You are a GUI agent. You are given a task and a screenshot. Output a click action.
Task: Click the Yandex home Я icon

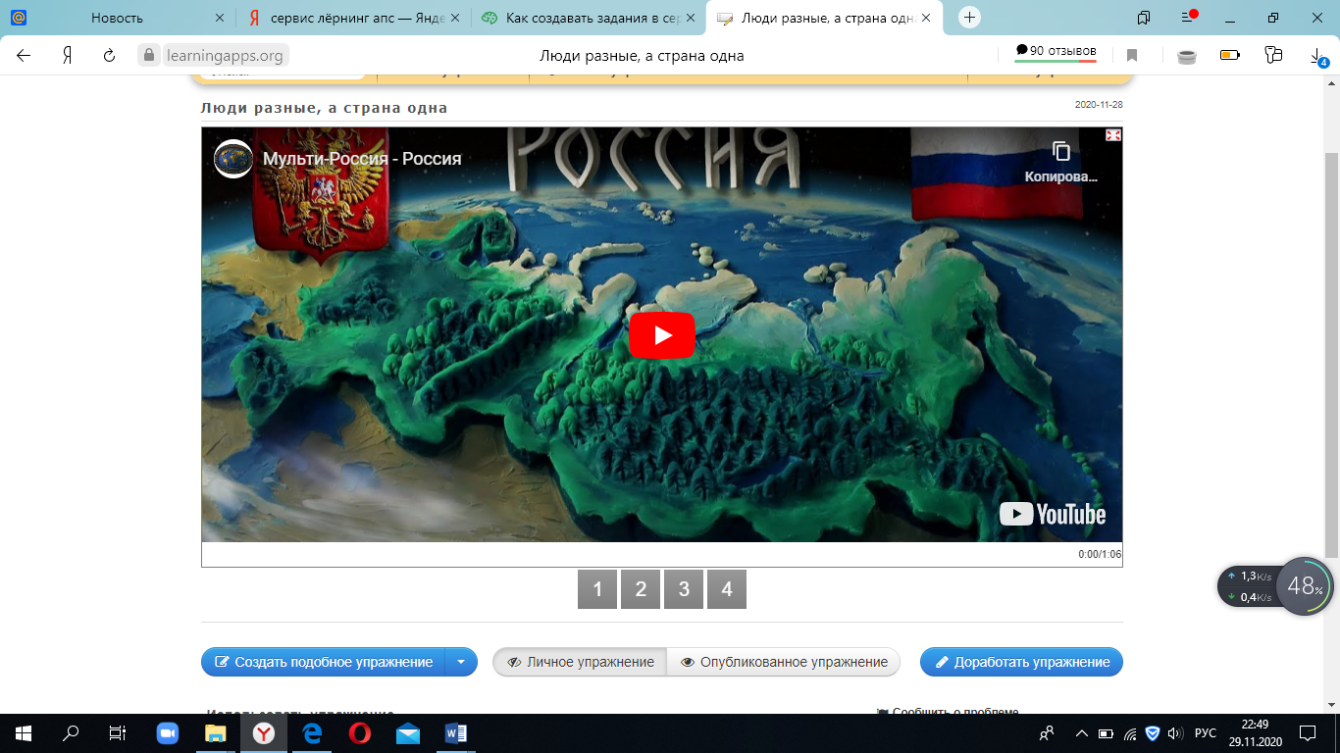click(x=67, y=56)
